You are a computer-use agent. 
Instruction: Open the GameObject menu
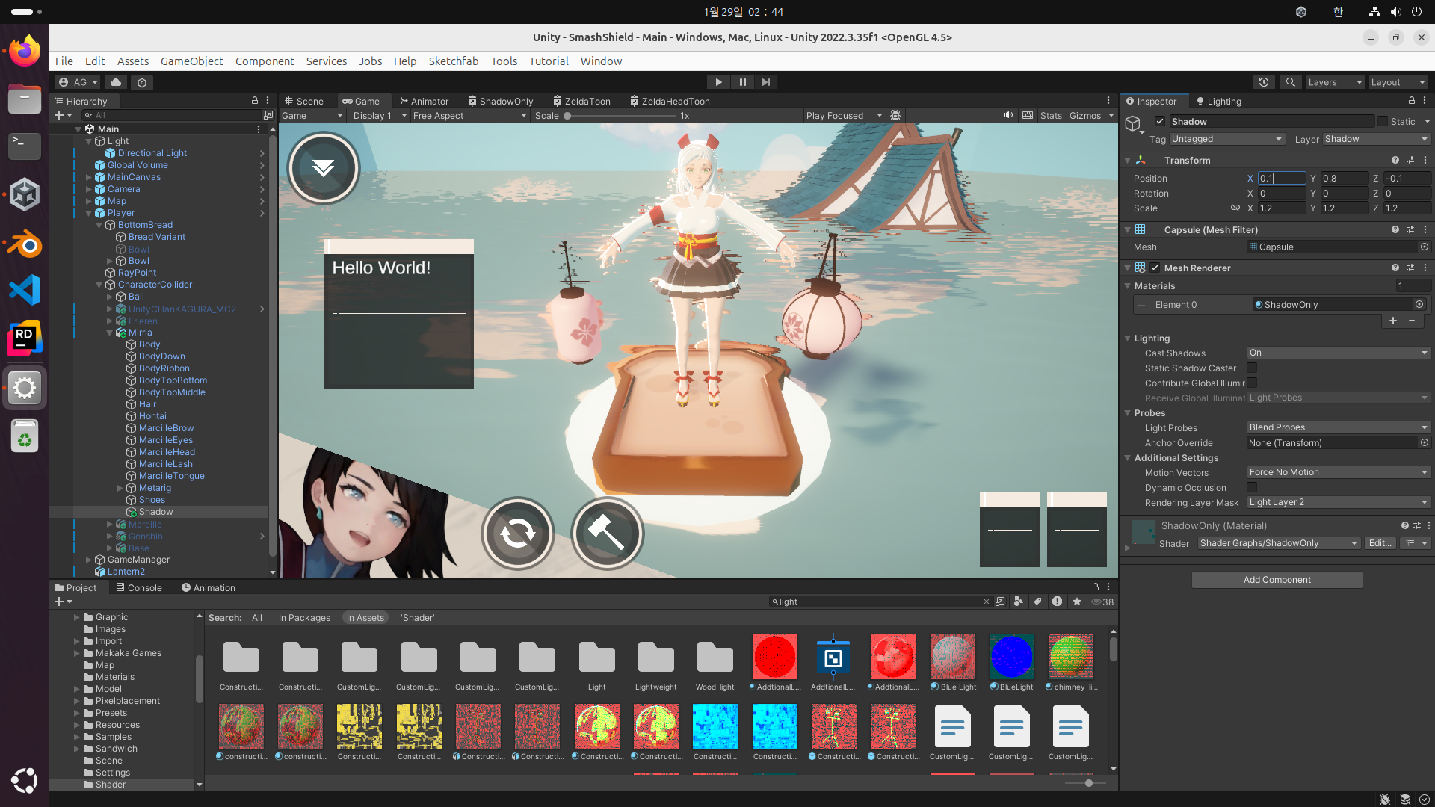click(191, 61)
